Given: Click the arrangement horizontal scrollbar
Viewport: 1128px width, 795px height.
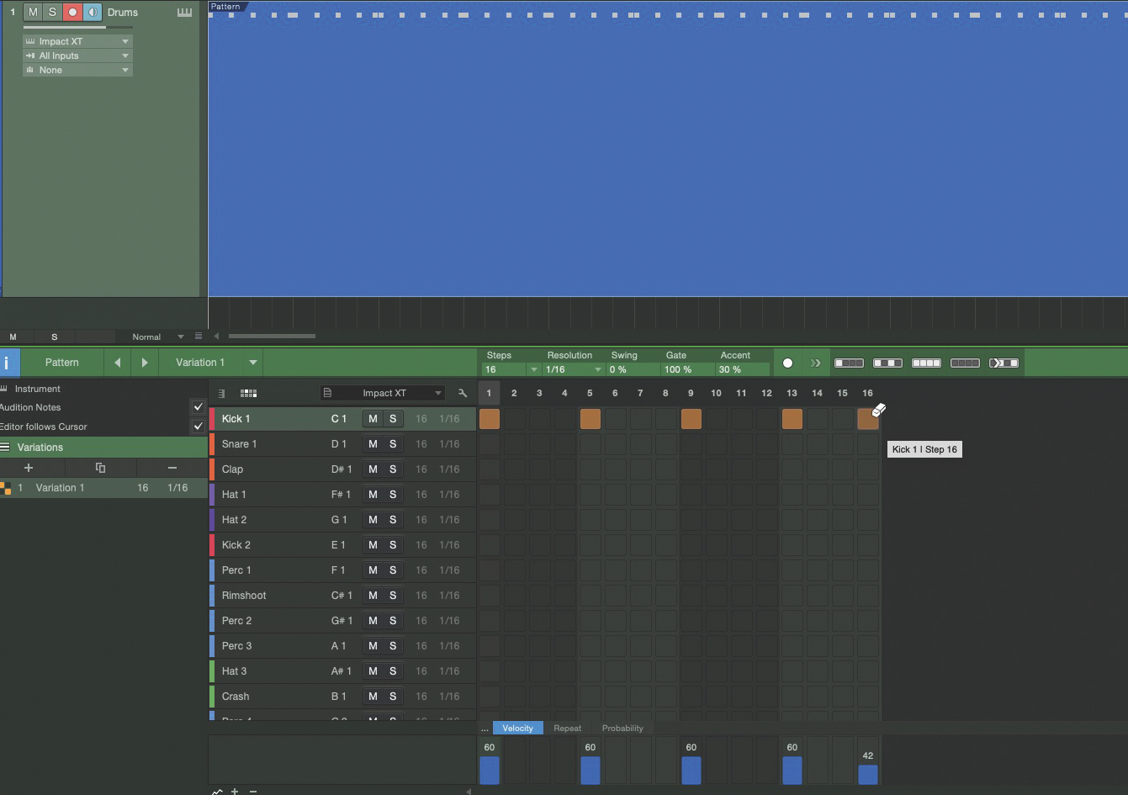Looking at the screenshot, I should (x=272, y=336).
